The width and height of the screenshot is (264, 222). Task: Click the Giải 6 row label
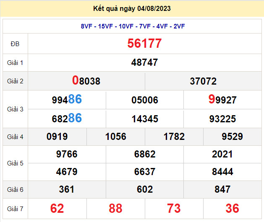[x=15, y=190]
